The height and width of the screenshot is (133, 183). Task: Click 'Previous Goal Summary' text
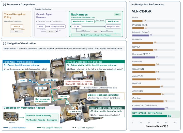click(x=39, y=115)
